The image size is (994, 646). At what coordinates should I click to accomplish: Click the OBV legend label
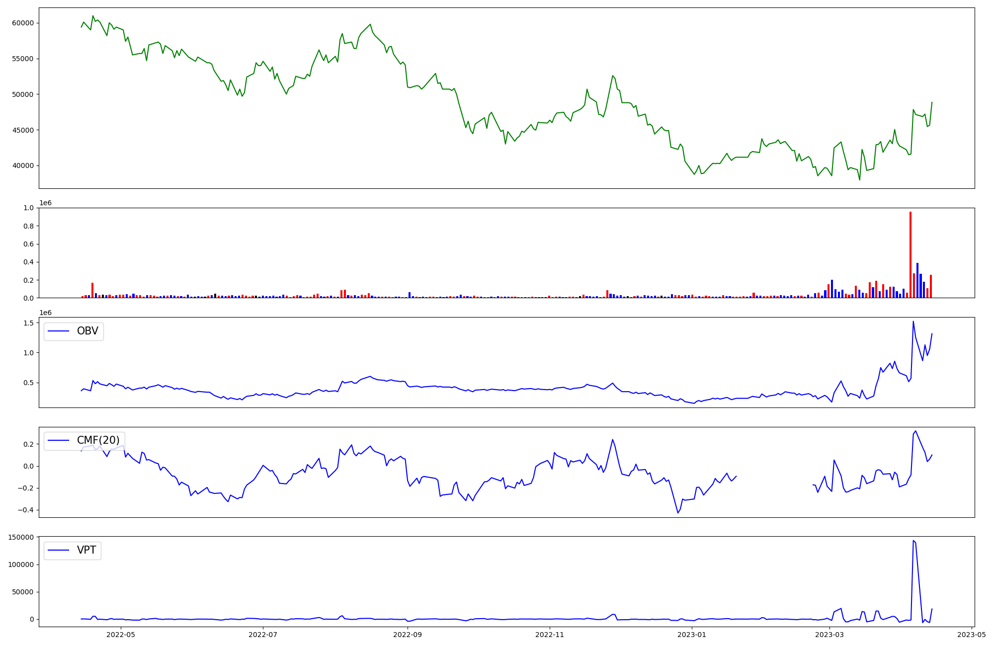87,331
